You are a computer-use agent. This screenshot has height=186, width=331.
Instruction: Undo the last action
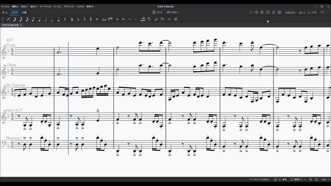click(322, 12)
